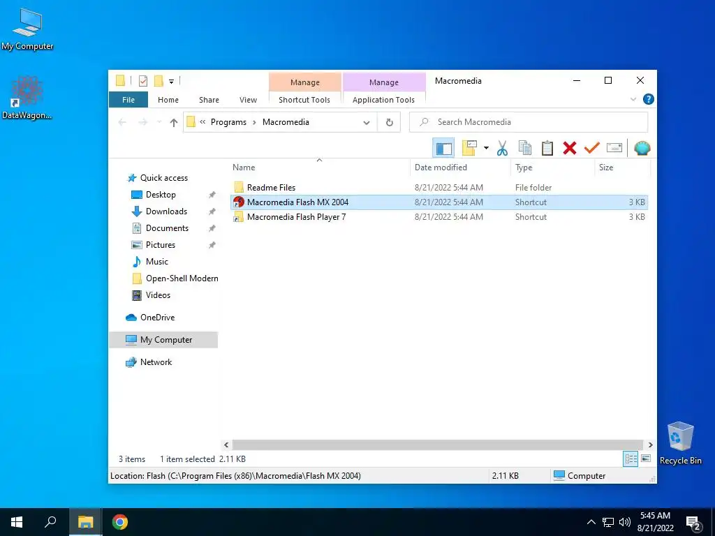Click the orange checkmark Properties icon
The width and height of the screenshot is (715, 536).
tap(592, 148)
